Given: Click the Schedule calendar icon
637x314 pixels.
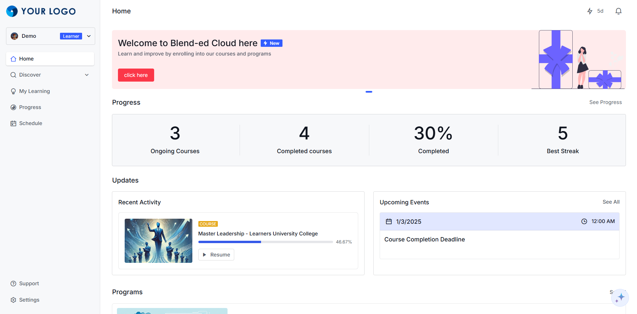Looking at the screenshot, I should click(x=13, y=123).
